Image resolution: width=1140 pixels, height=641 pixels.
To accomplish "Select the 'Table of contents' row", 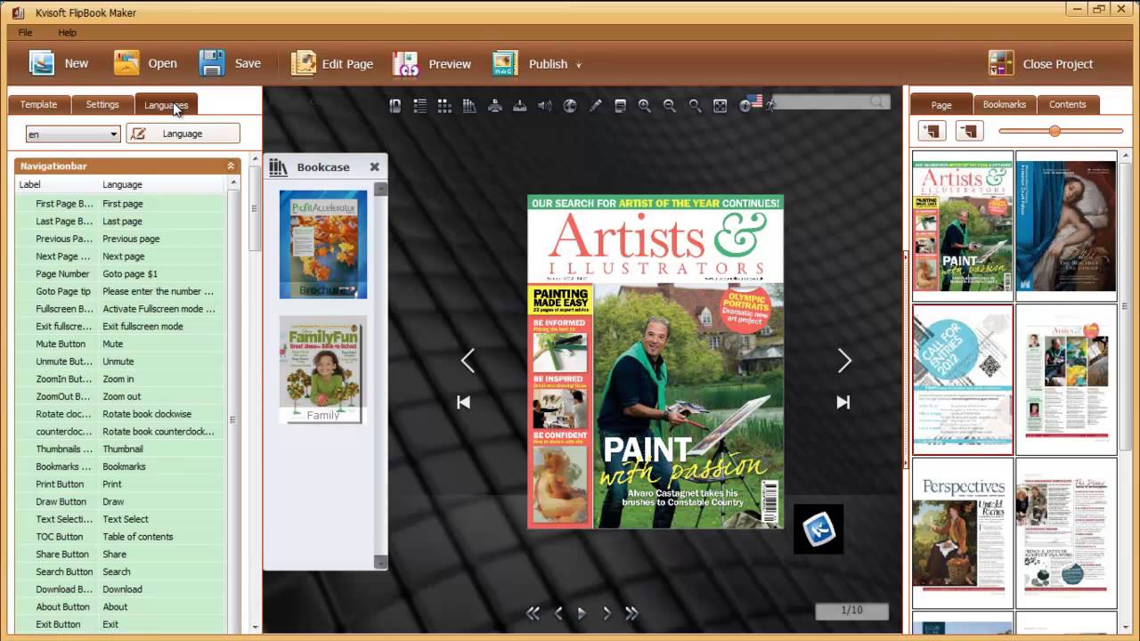I will click(121, 537).
